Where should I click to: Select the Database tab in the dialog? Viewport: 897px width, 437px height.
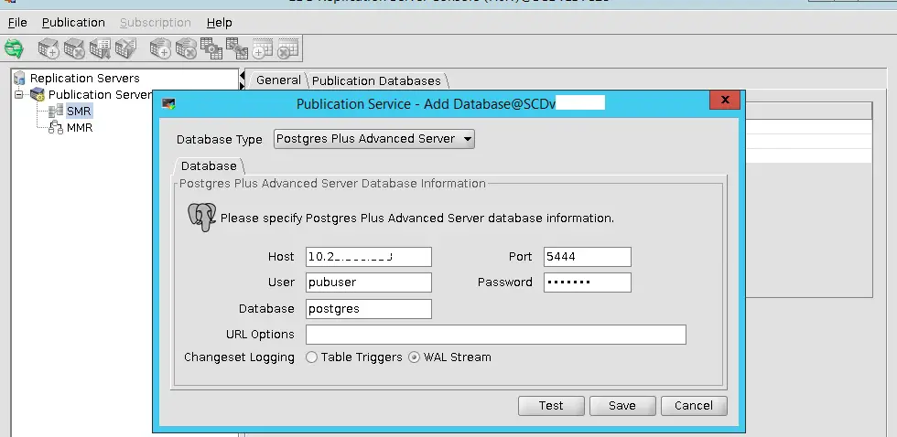[x=209, y=165]
